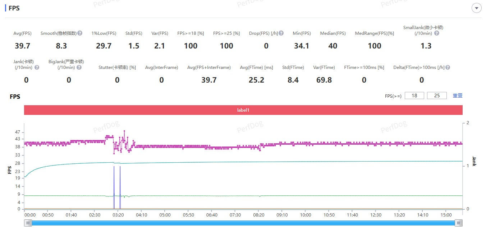Click the Avg(FPS) value 39.7
The image size is (486, 228).
[22, 46]
